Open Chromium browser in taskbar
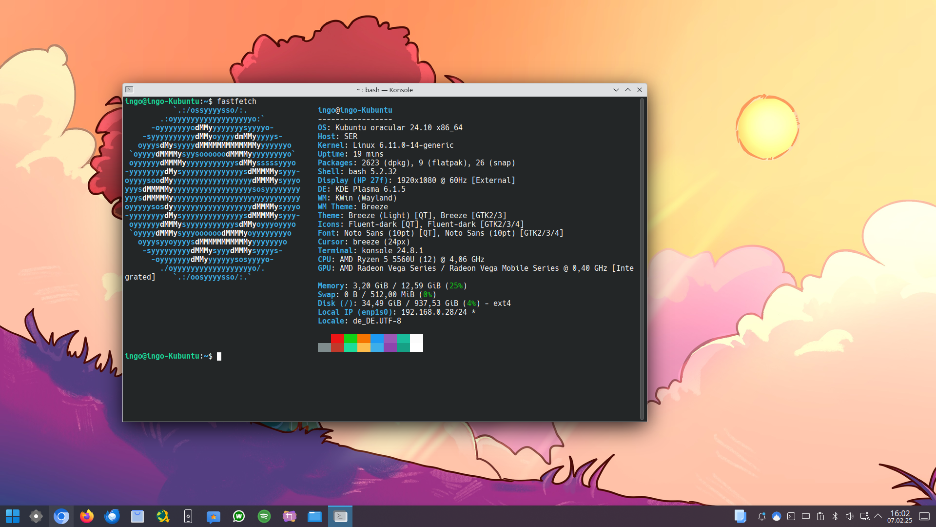Viewport: 936px width, 527px height. pyautogui.click(x=61, y=516)
